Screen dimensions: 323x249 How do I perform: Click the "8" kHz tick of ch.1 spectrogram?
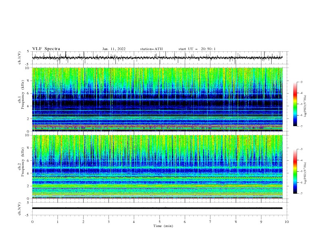tap(29, 81)
